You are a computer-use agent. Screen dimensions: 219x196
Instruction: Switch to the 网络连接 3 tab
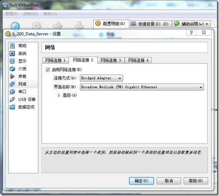tap(111, 60)
